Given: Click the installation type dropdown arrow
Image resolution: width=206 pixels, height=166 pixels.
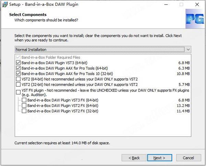Looking at the screenshot, I should [188, 50].
